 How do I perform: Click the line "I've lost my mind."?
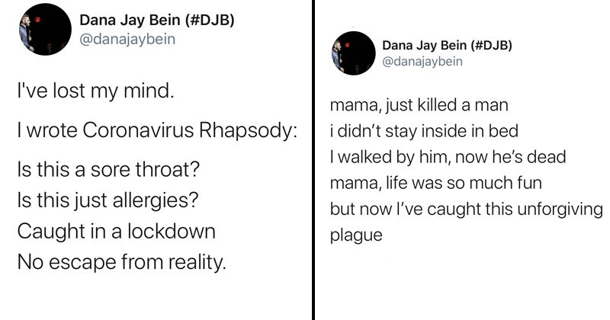(95, 91)
